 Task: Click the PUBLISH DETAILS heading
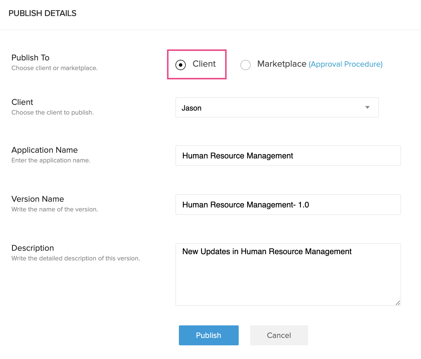tap(42, 13)
